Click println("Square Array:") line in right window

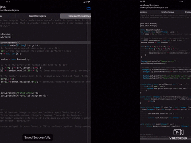tap(160, 61)
